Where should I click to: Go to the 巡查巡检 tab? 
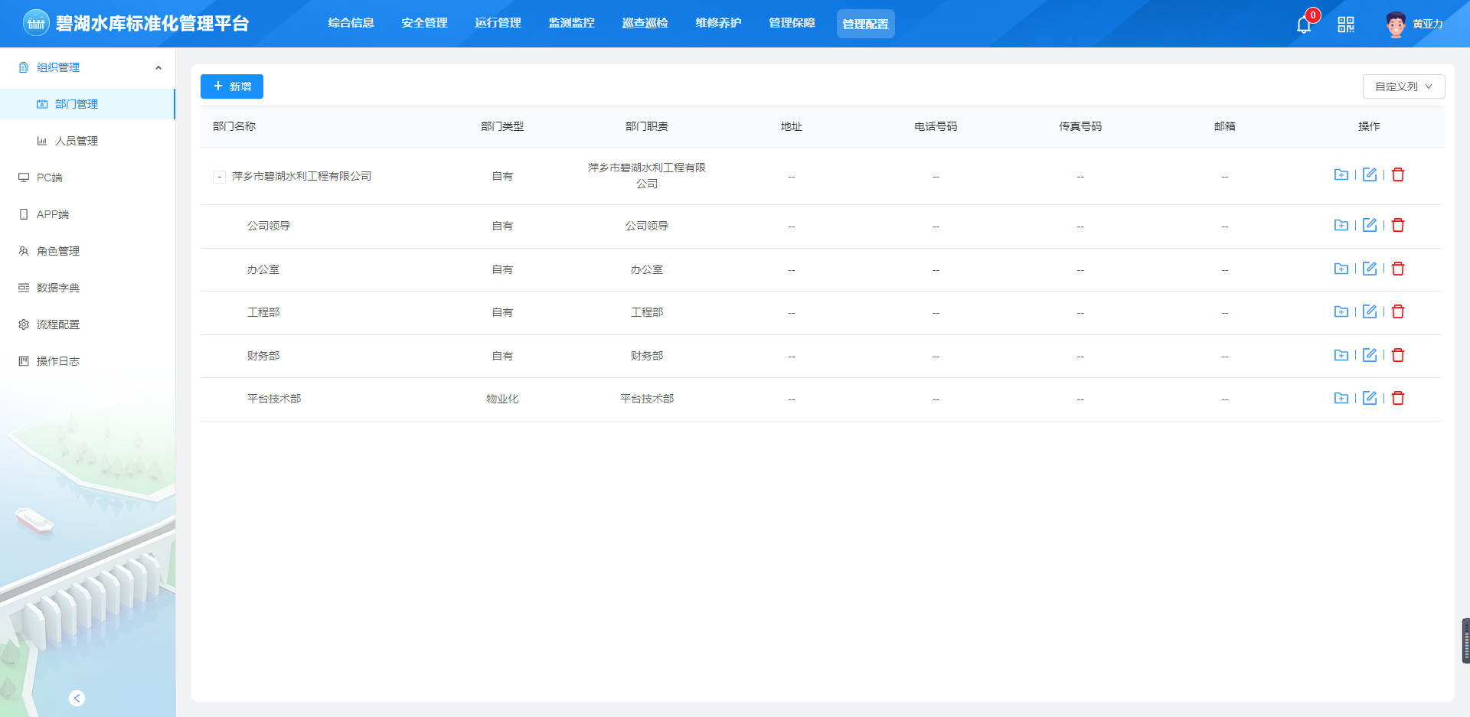coord(645,23)
